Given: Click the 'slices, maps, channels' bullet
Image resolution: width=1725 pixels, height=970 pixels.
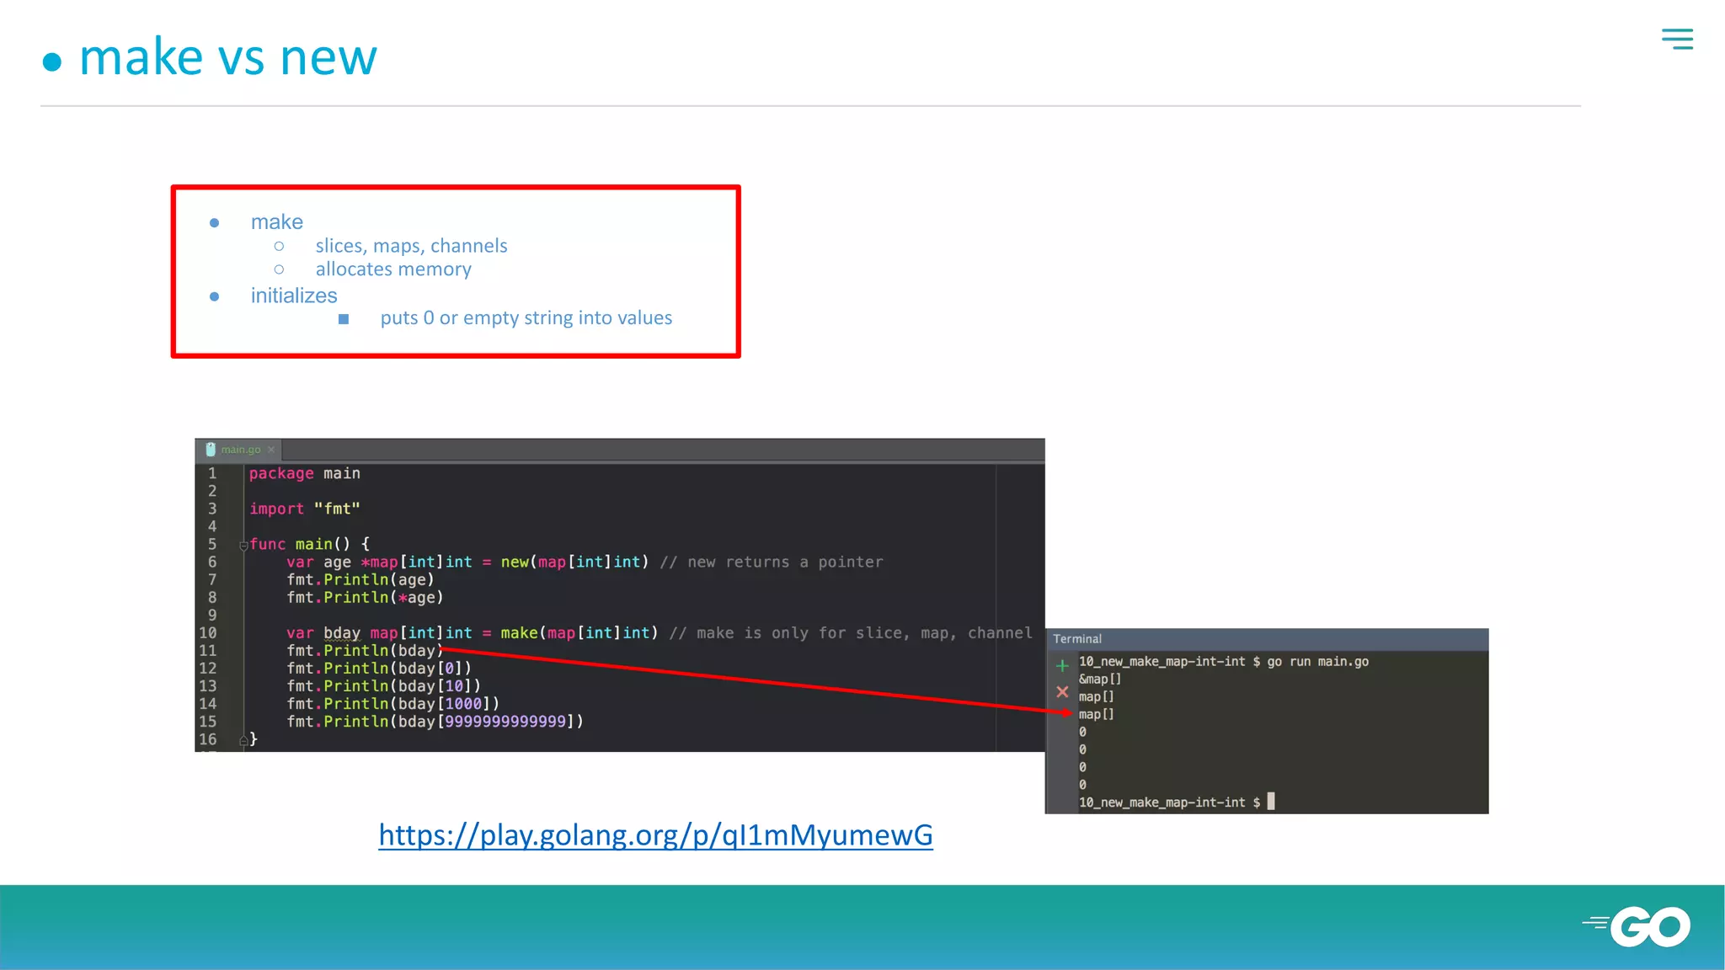Looking at the screenshot, I should 411,246.
